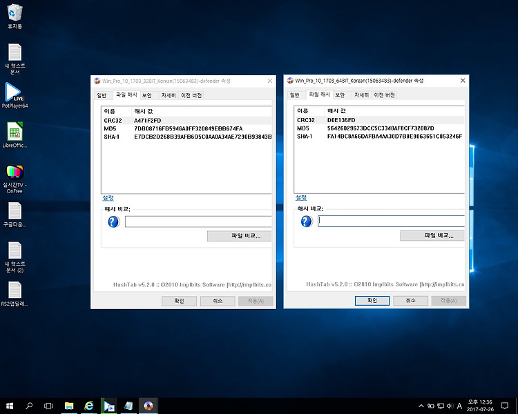Viewport: 518px width, 414px height.
Task: Switch to the media player taskbar app
Action: [108, 406]
